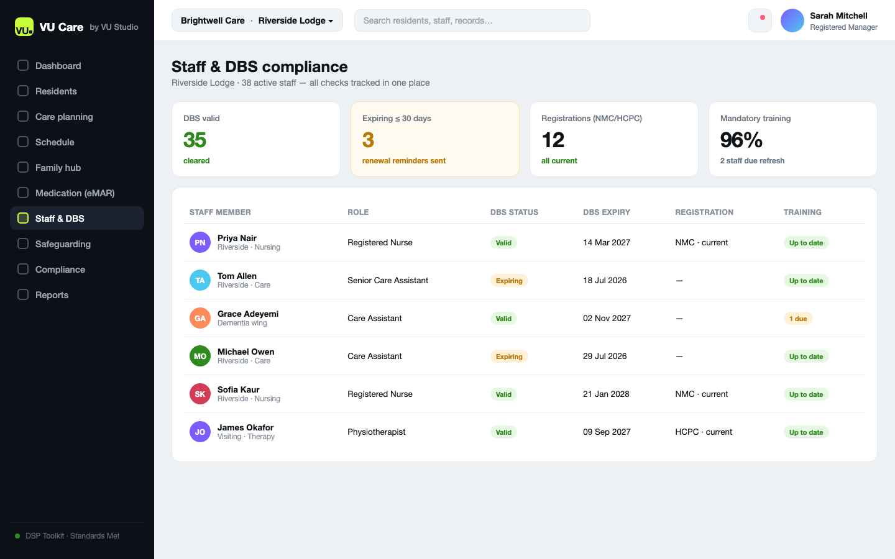Open the notifications bell button
895x559 pixels.
[760, 20]
